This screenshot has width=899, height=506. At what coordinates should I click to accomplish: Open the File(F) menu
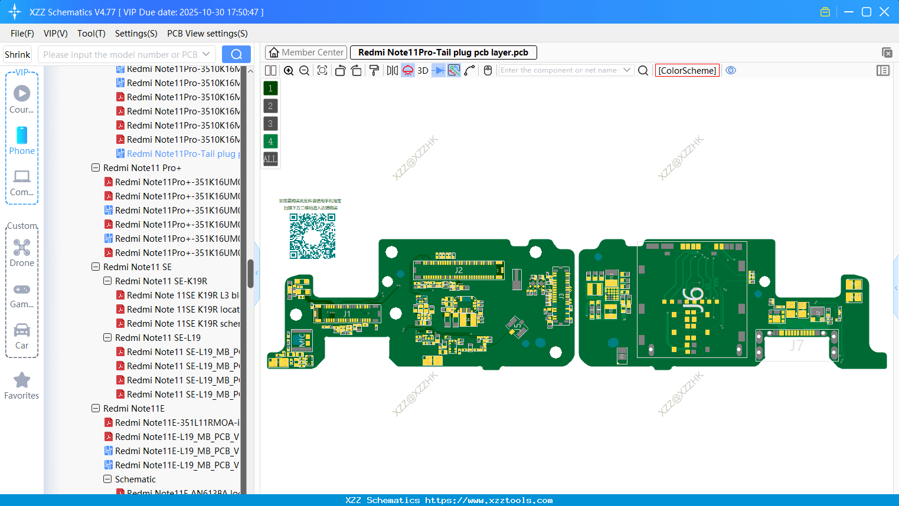22,34
